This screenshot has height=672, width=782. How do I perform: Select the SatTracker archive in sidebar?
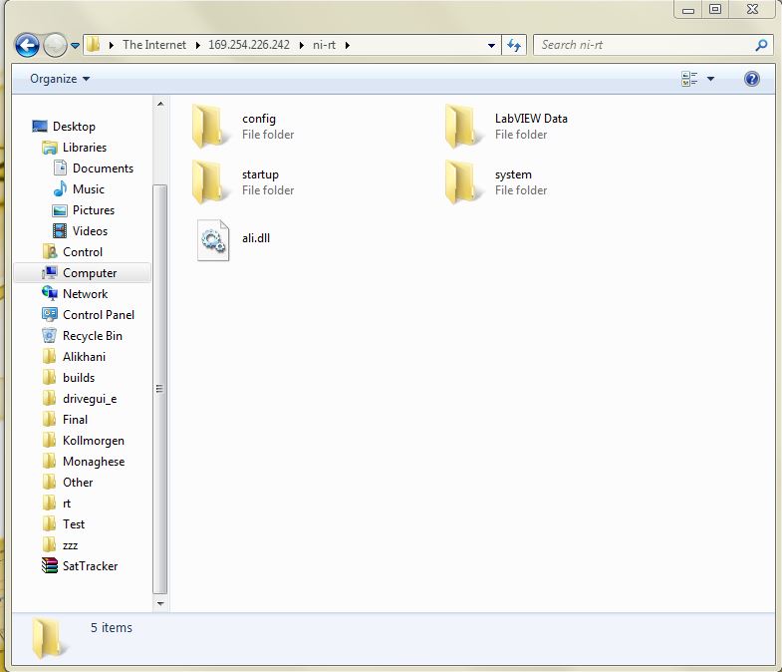90,566
